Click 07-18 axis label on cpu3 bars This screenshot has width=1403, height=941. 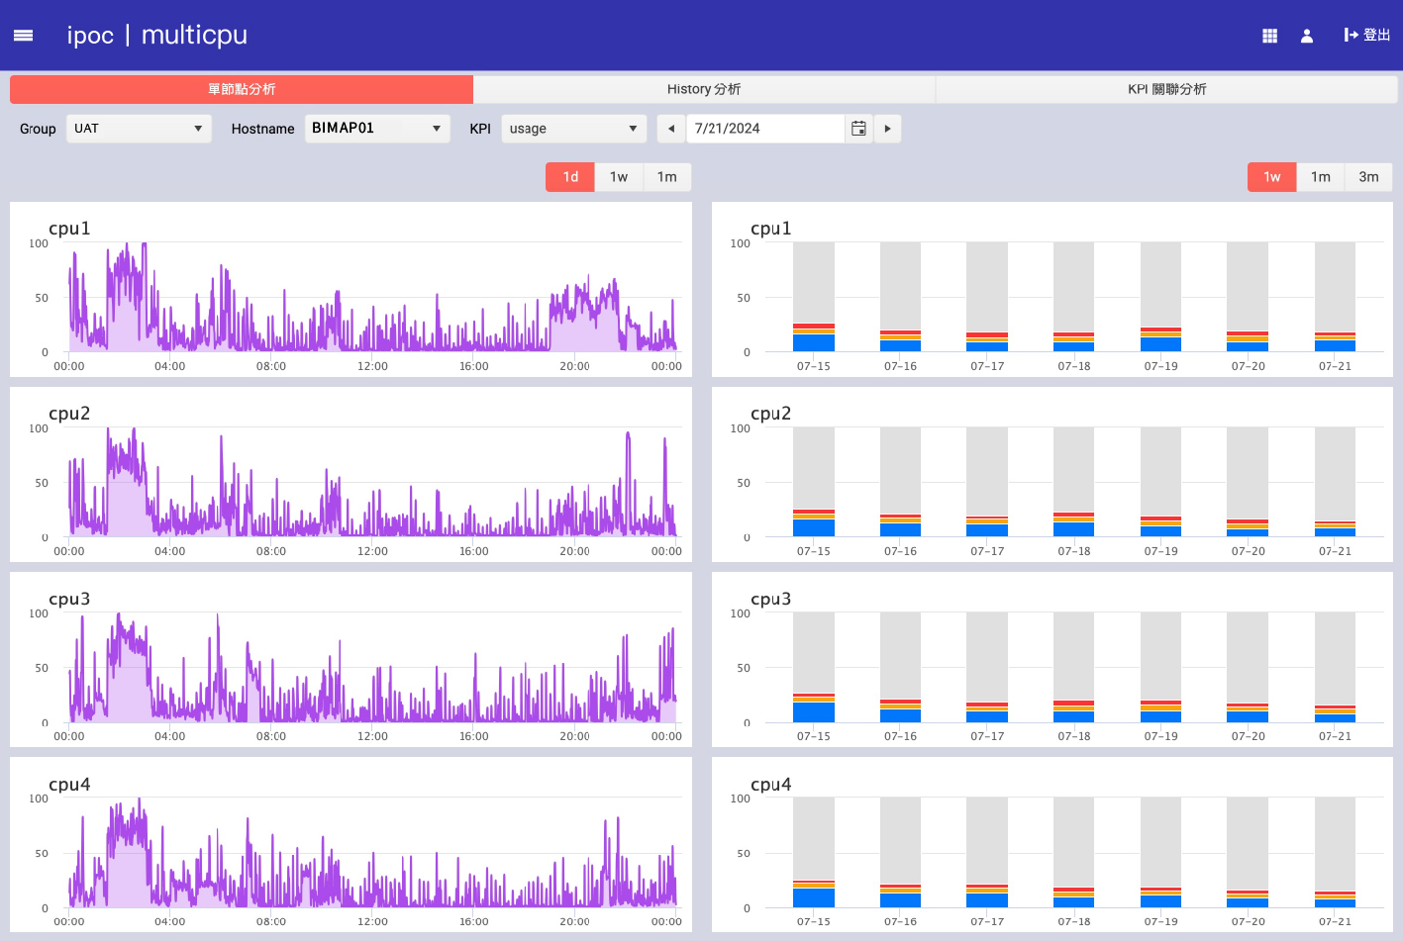click(x=1074, y=736)
